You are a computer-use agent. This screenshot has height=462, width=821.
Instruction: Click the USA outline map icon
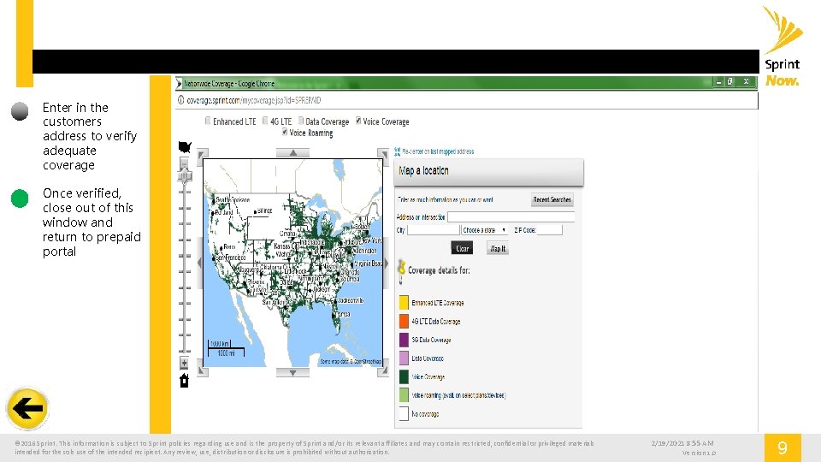(x=185, y=146)
